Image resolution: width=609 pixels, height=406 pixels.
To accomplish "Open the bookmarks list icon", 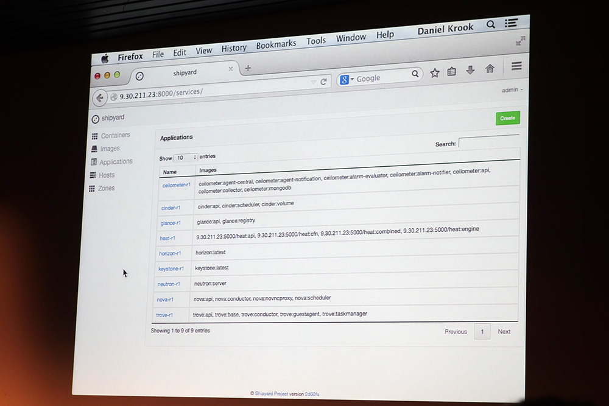I will 451,71.
